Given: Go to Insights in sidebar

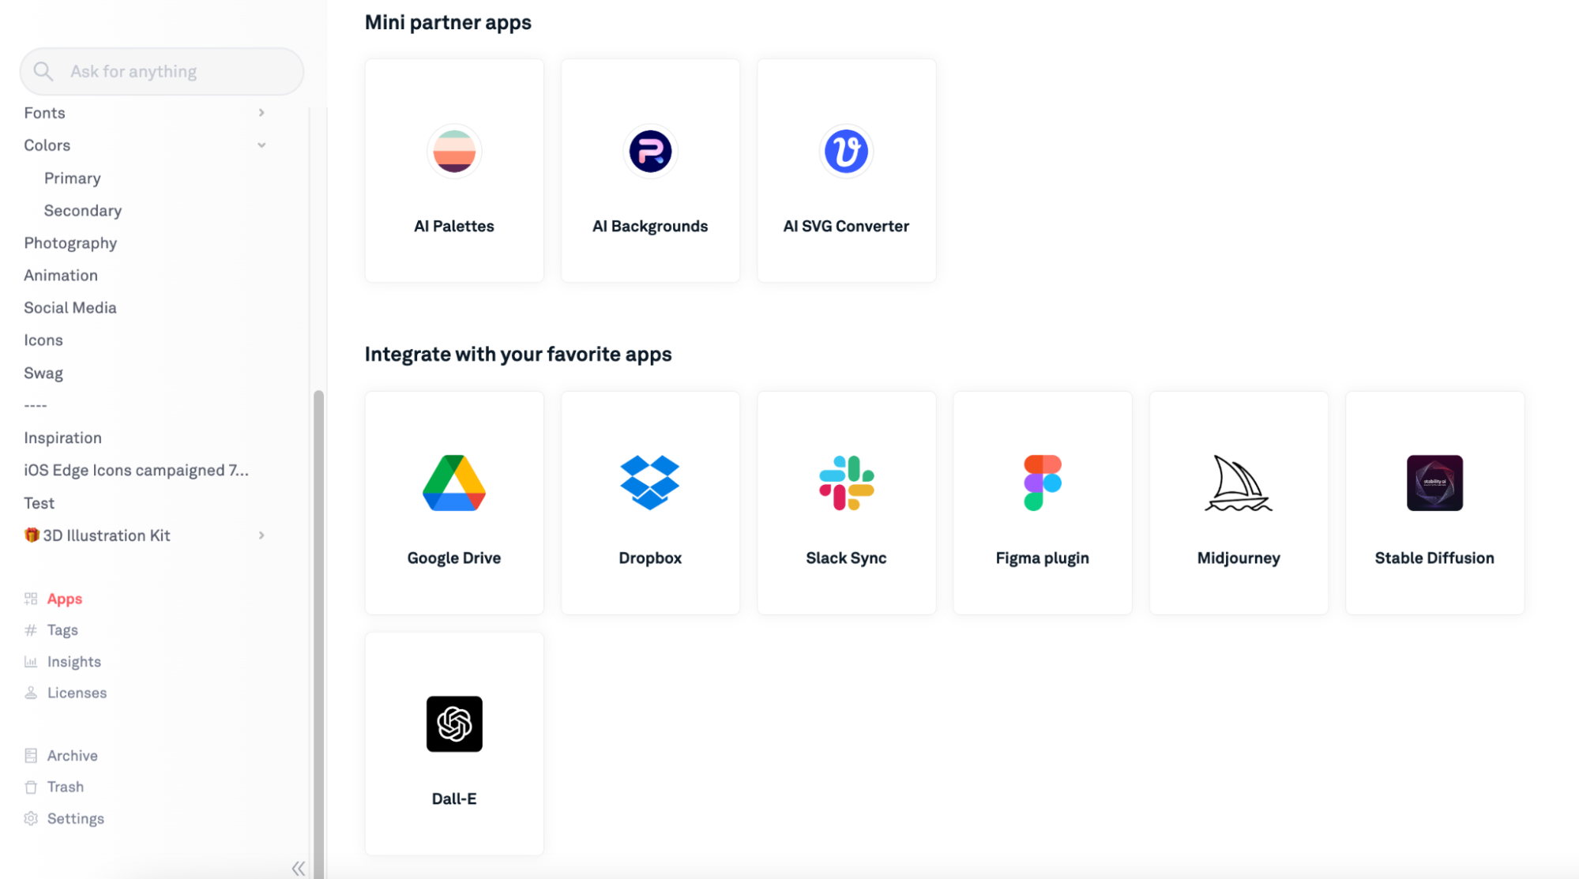Looking at the screenshot, I should (73, 662).
